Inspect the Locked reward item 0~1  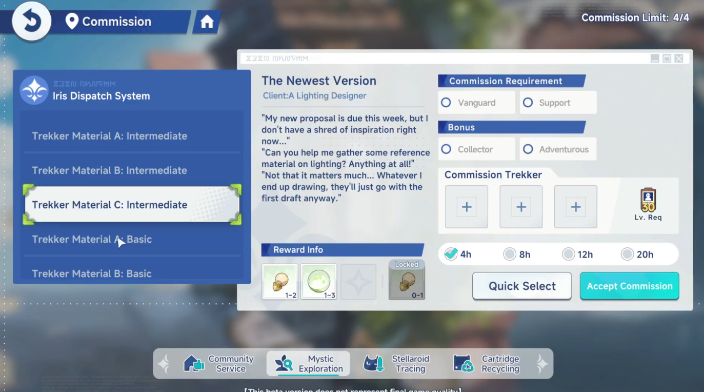407,280
